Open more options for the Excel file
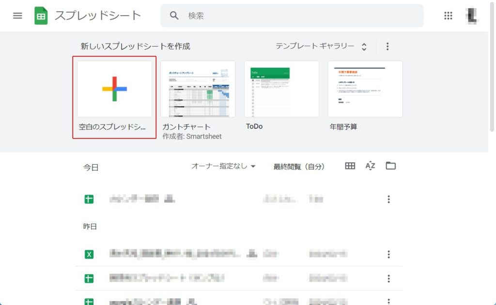The height and width of the screenshot is (305, 496). [388, 254]
